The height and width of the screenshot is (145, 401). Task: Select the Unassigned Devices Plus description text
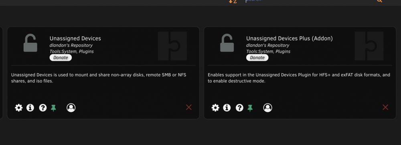click(299, 78)
